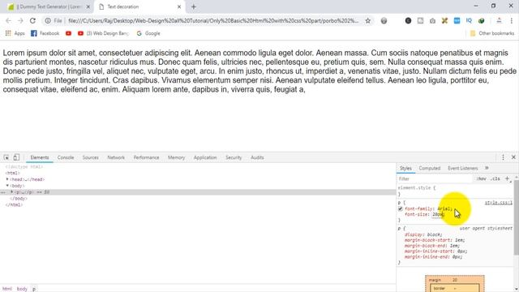The height and width of the screenshot is (292, 519).
Task: Click the yellow cross extension icon
Action: pos(444,20)
